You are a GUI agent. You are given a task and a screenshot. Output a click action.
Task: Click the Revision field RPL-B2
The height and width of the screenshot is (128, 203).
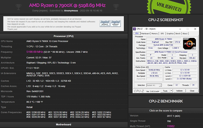tap(192, 58)
